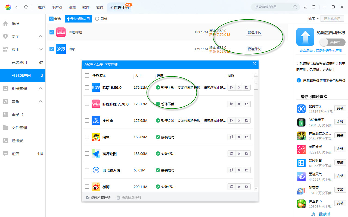Click the search magnifier icon

(x=295, y=7)
